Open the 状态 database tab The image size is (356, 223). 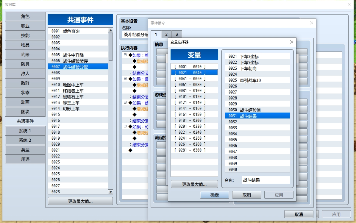click(x=25, y=93)
